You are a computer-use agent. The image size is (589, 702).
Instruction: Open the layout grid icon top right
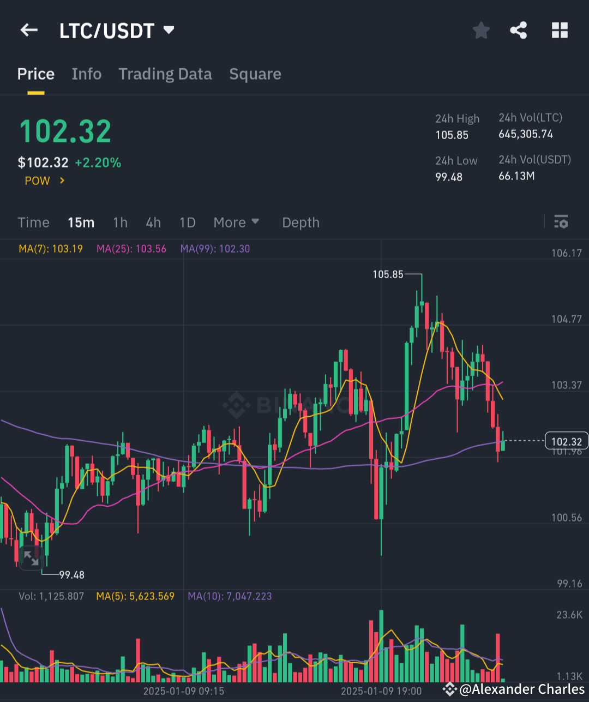(560, 30)
